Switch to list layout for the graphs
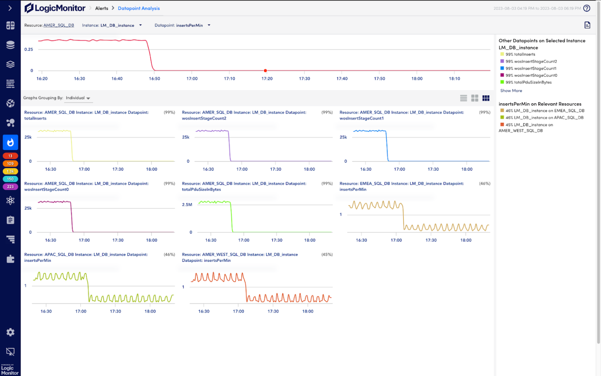Screen dimensions: 601x376 464,98
